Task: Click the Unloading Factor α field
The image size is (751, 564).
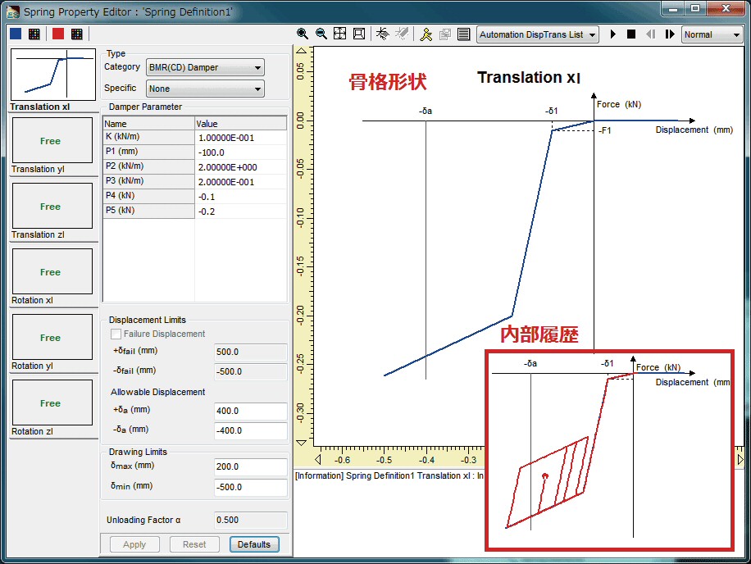Action: pos(251,520)
